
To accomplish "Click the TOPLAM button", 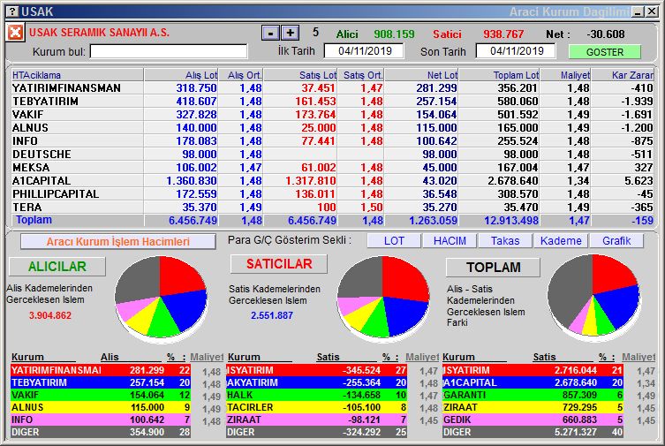I will [x=494, y=267].
